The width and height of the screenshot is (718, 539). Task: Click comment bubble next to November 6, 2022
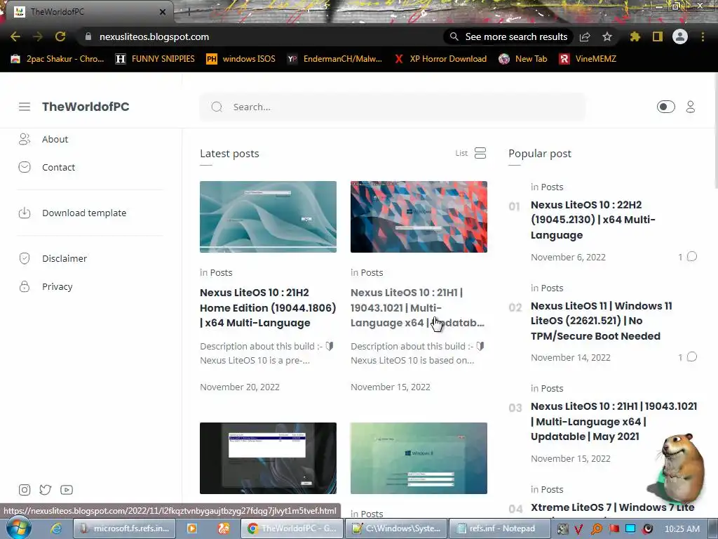[x=692, y=257]
